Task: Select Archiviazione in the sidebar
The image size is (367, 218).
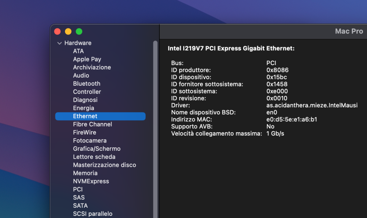Action: coord(92,67)
